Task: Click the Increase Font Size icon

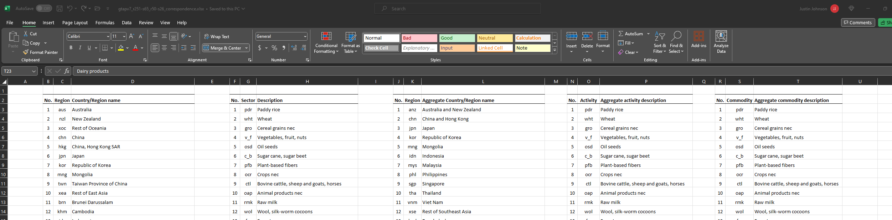Action: (132, 36)
